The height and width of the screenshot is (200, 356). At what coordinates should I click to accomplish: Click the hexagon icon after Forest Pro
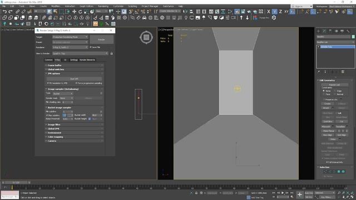click(x=274, y=18)
